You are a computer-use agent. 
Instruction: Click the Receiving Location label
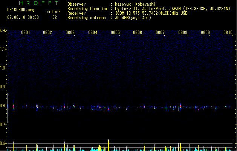[x=88, y=9]
